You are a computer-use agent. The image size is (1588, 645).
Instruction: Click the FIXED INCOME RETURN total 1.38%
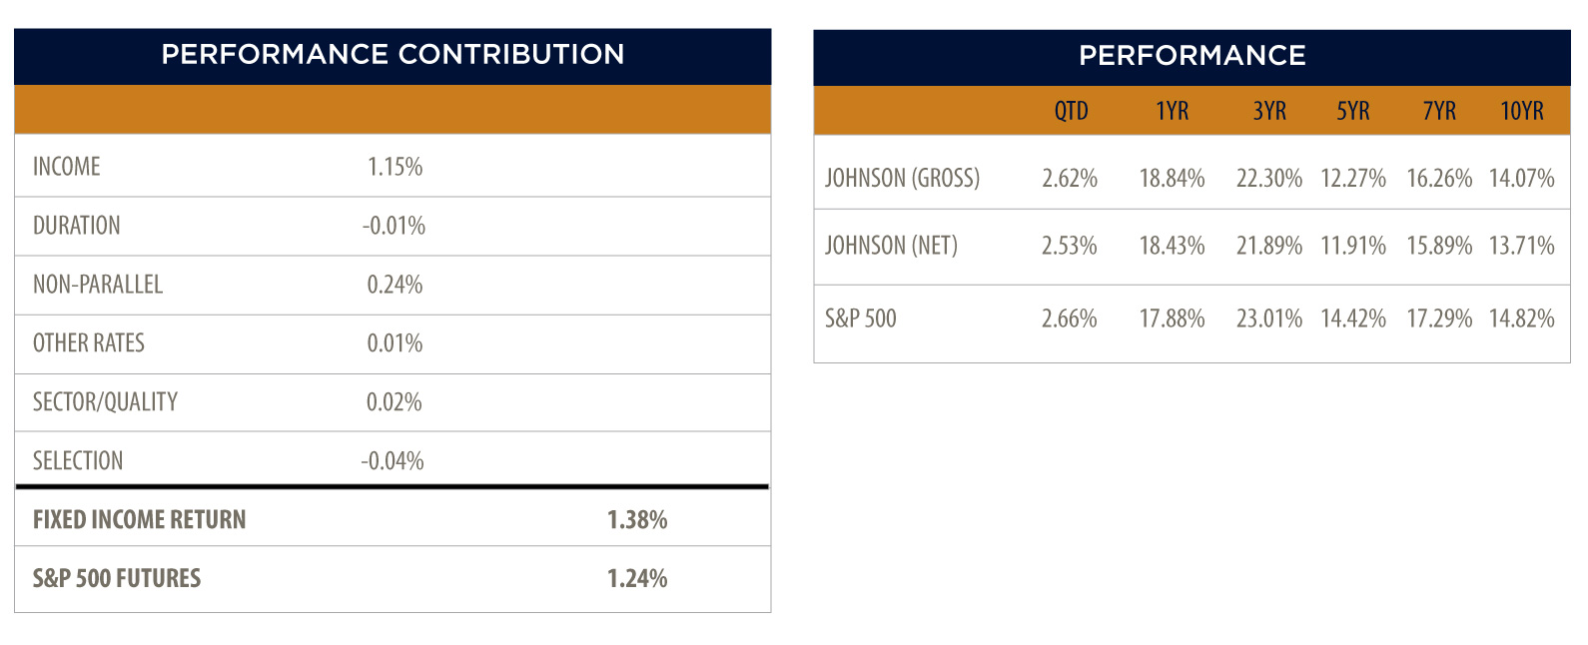tap(637, 520)
